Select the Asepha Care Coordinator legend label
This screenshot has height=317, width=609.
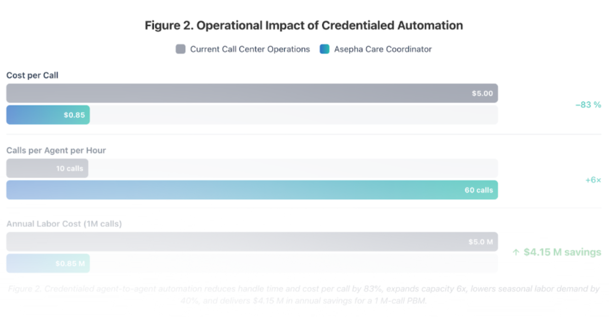click(x=383, y=49)
